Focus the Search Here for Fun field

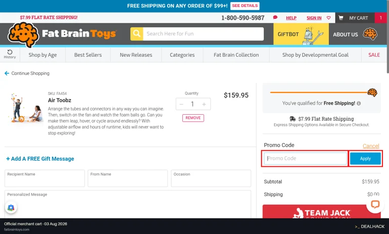point(203,34)
